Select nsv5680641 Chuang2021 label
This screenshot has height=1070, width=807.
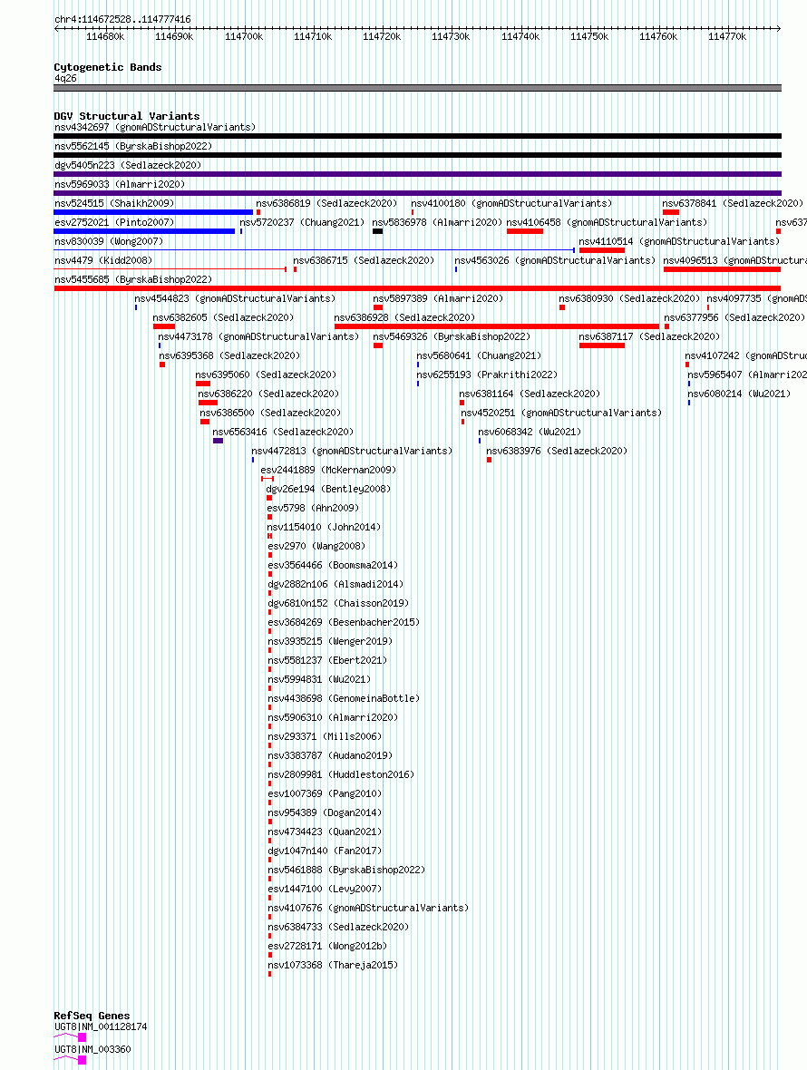pyautogui.click(x=478, y=356)
